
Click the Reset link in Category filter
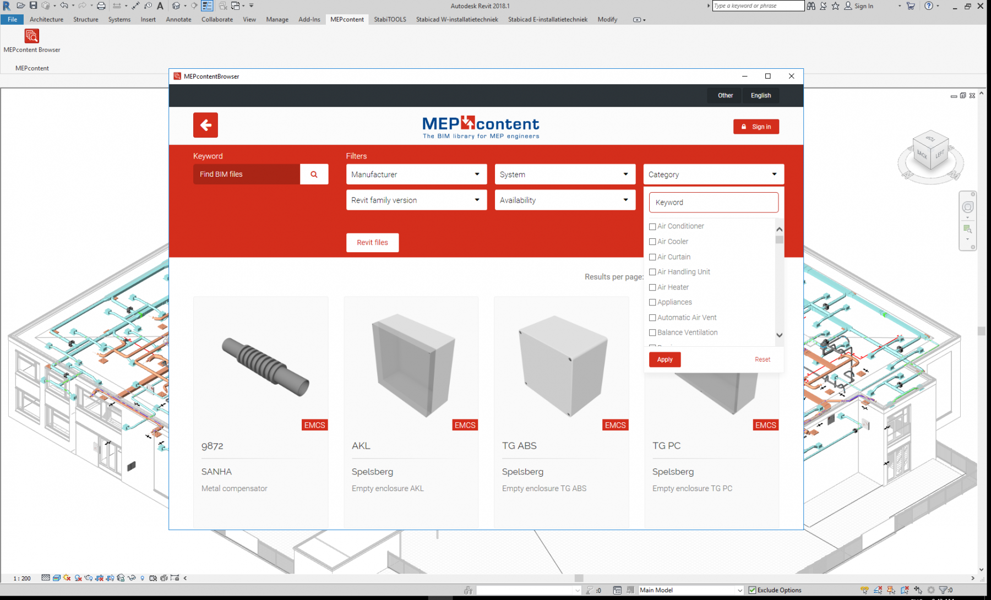click(763, 359)
